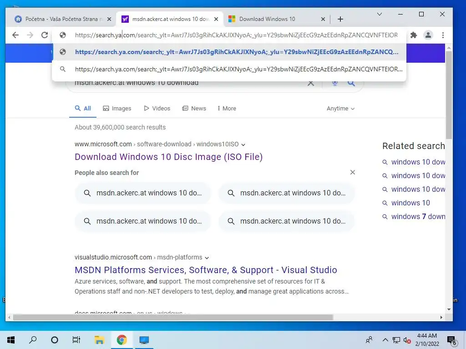Click the horizontal scrollbar thumb
This screenshot has height=349, width=466.
[x=173, y=317]
